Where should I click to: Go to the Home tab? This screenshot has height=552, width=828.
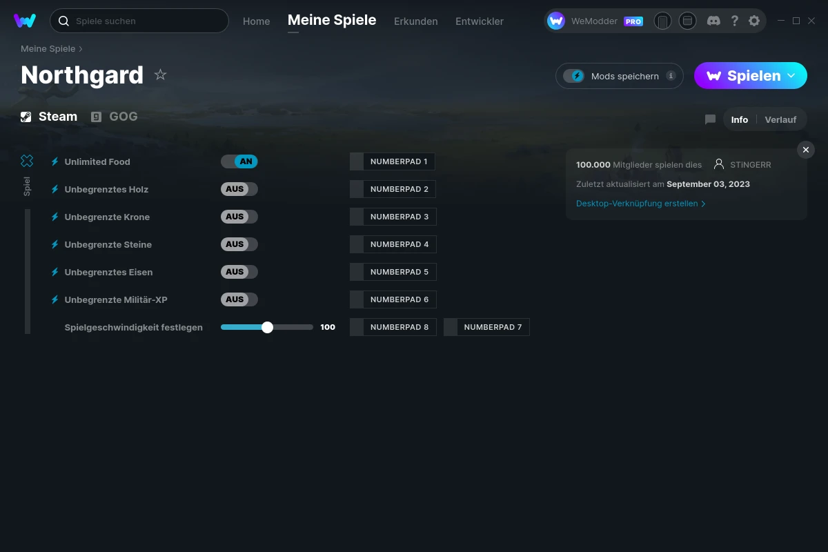click(x=257, y=21)
